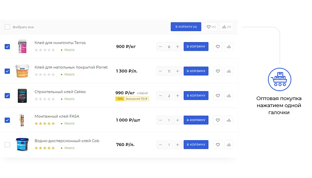Compare Cob dispersion glue chart icon
This screenshot has height=178, width=312.
(x=229, y=145)
